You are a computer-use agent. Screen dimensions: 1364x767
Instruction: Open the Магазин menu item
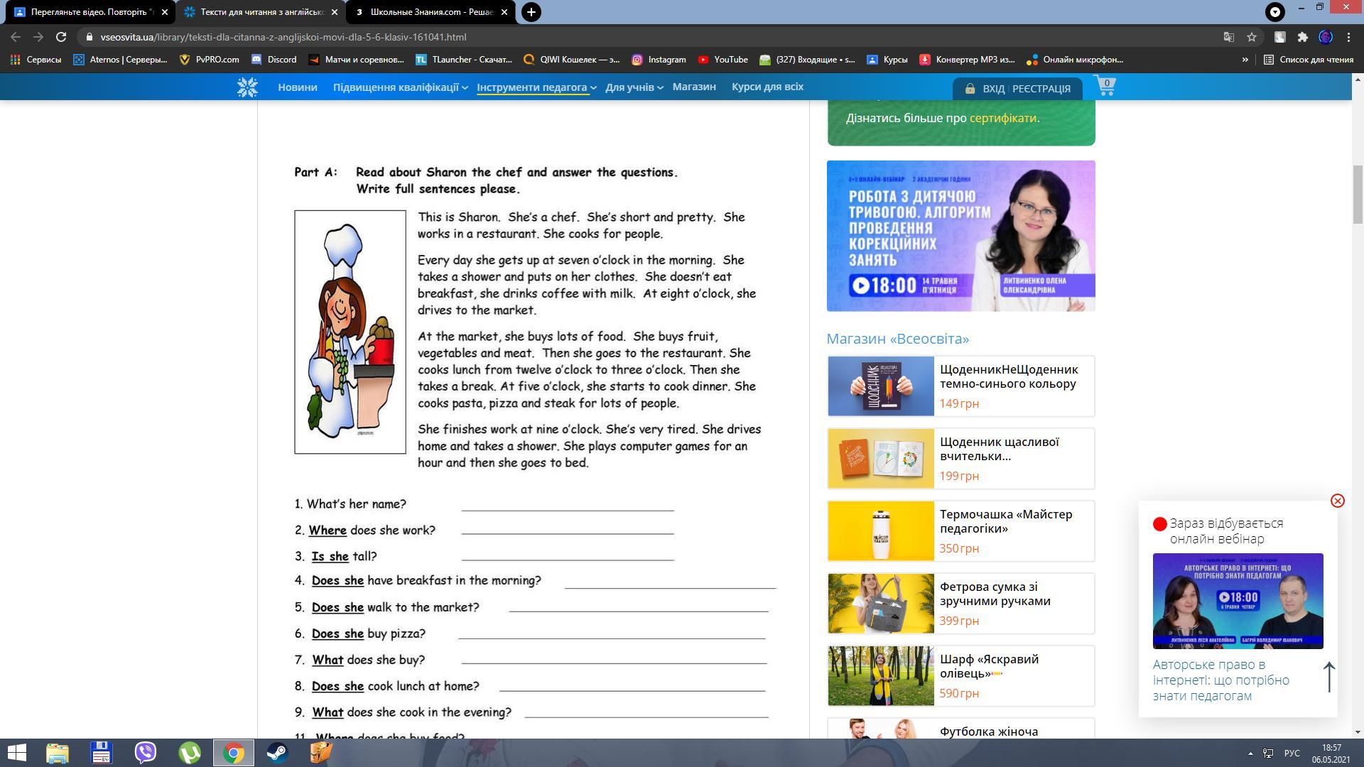(694, 87)
